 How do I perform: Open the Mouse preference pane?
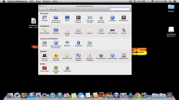click(89, 31)
